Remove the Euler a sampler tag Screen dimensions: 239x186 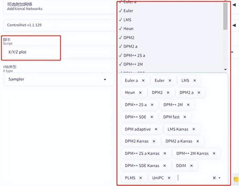pyautogui.click(x=143, y=80)
